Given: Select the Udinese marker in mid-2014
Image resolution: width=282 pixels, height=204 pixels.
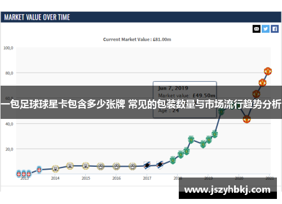Looking at the screenshot, I should click(70, 166).
